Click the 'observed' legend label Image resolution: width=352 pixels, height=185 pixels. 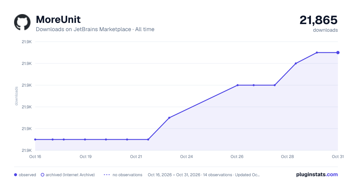click(x=27, y=175)
